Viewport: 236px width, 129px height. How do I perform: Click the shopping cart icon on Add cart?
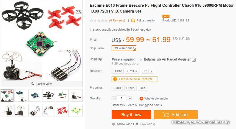(166, 115)
